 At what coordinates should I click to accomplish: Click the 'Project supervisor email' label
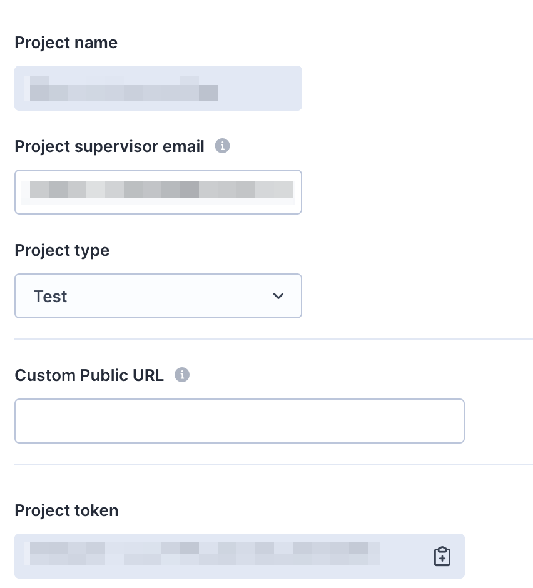[109, 146]
